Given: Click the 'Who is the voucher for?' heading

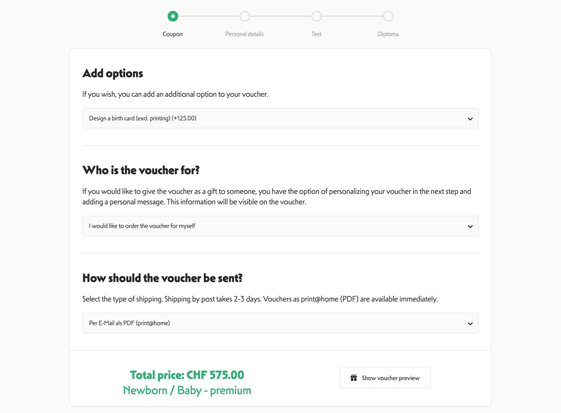Looking at the screenshot, I should click(141, 170).
